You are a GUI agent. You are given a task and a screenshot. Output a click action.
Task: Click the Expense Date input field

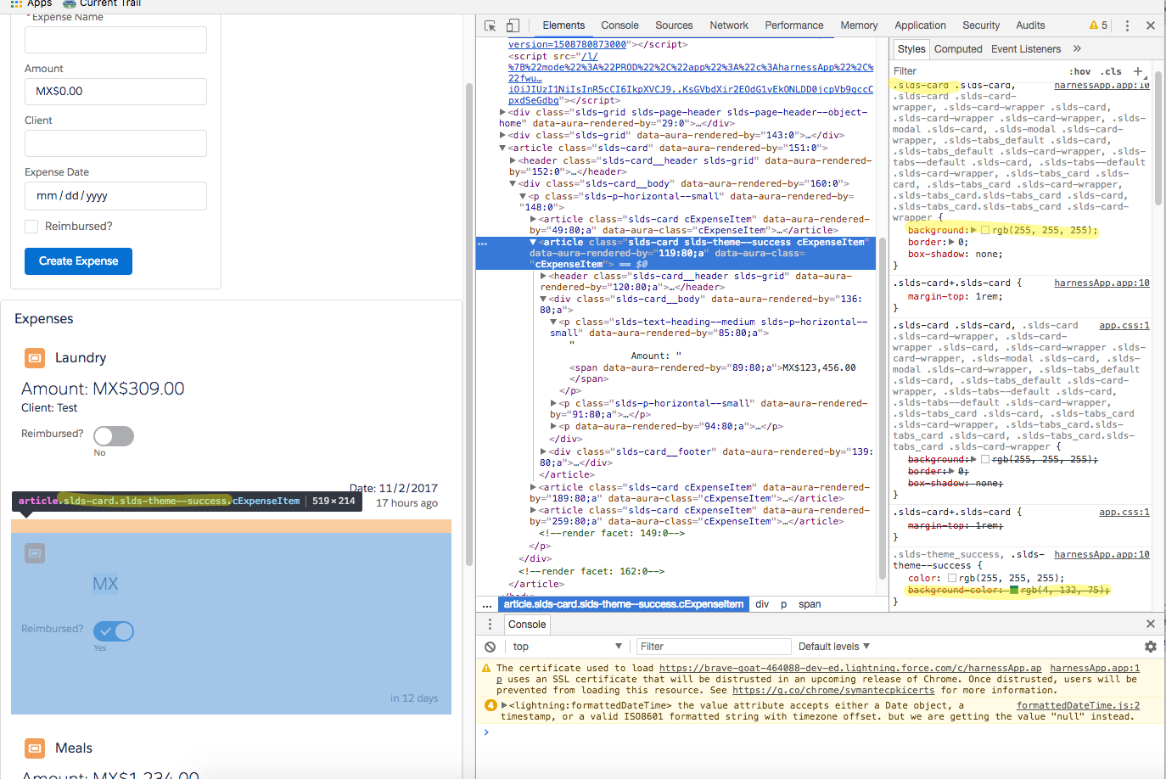coord(115,196)
